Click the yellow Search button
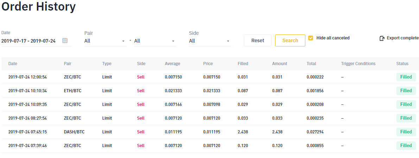 (290, 40)
